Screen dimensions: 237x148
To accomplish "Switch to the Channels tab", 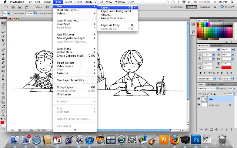I will (x=211, y=85).
